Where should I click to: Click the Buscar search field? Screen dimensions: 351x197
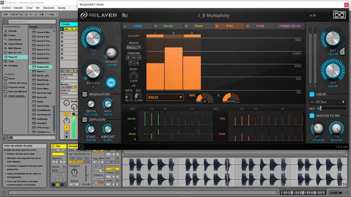tap(32, 21)
